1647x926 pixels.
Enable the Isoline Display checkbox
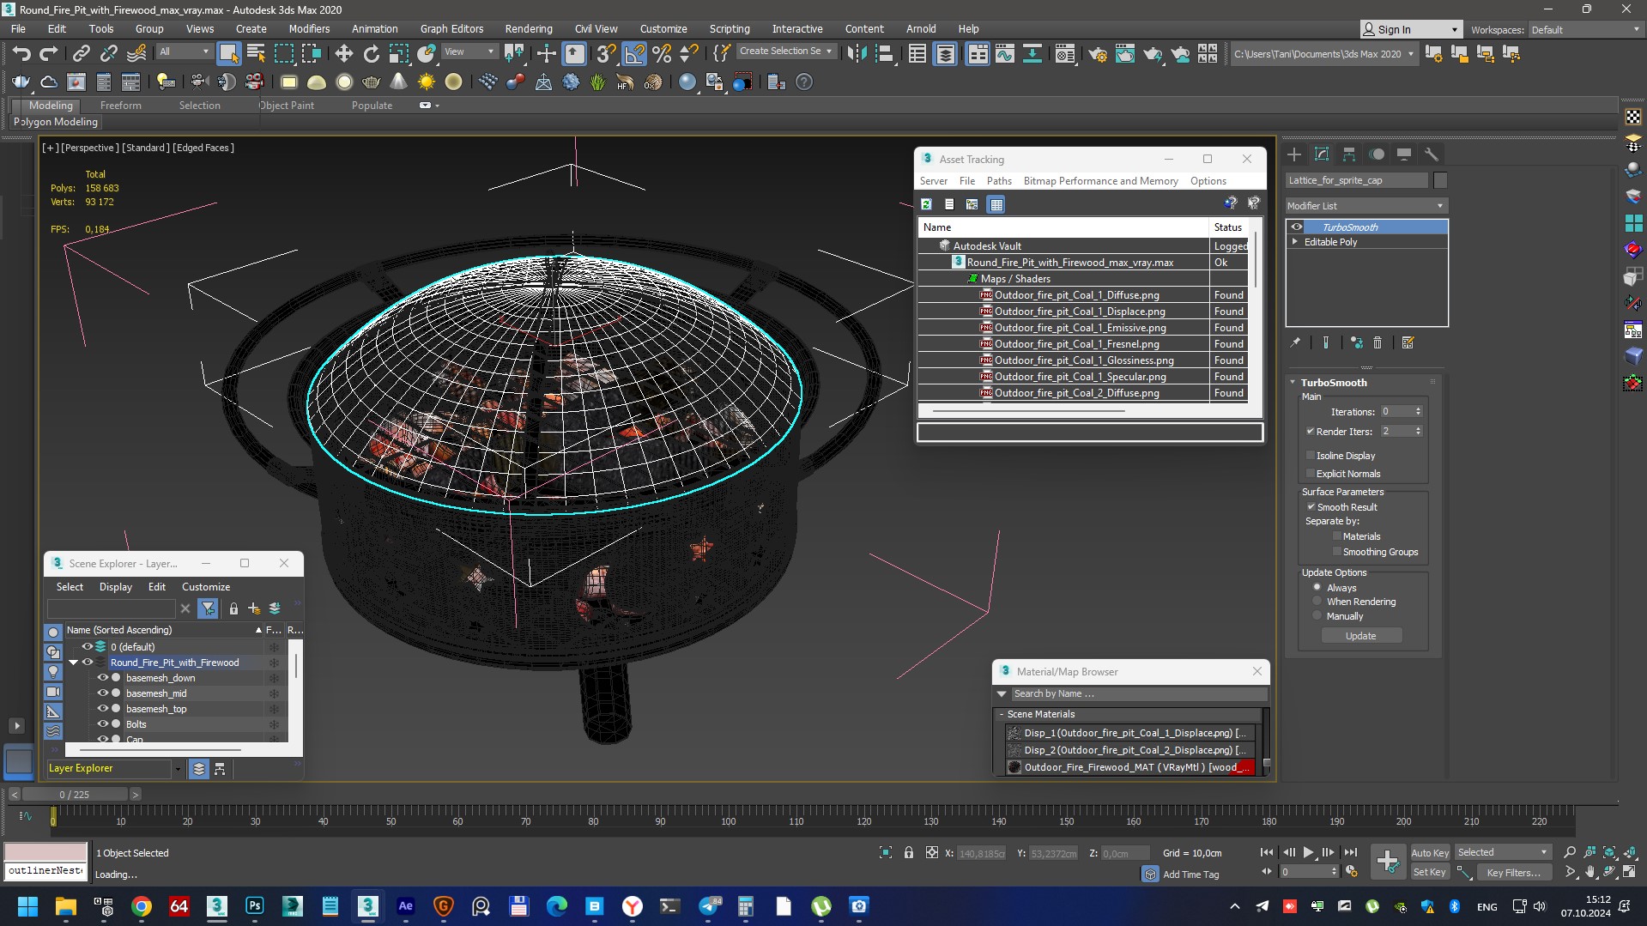click(x=1311, y=456)
